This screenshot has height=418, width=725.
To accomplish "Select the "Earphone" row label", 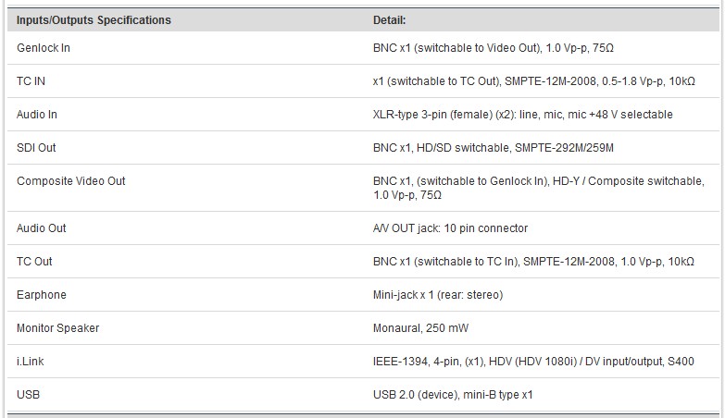I will coord(42,294).
